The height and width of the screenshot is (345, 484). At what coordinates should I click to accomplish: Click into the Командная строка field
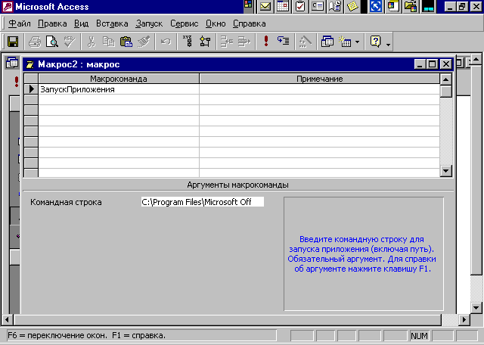[203, 202]
